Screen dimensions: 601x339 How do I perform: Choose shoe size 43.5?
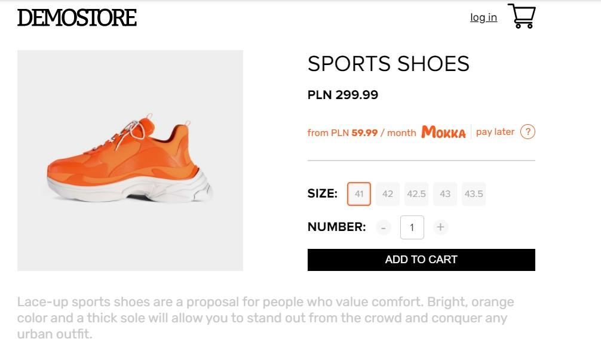474,194
